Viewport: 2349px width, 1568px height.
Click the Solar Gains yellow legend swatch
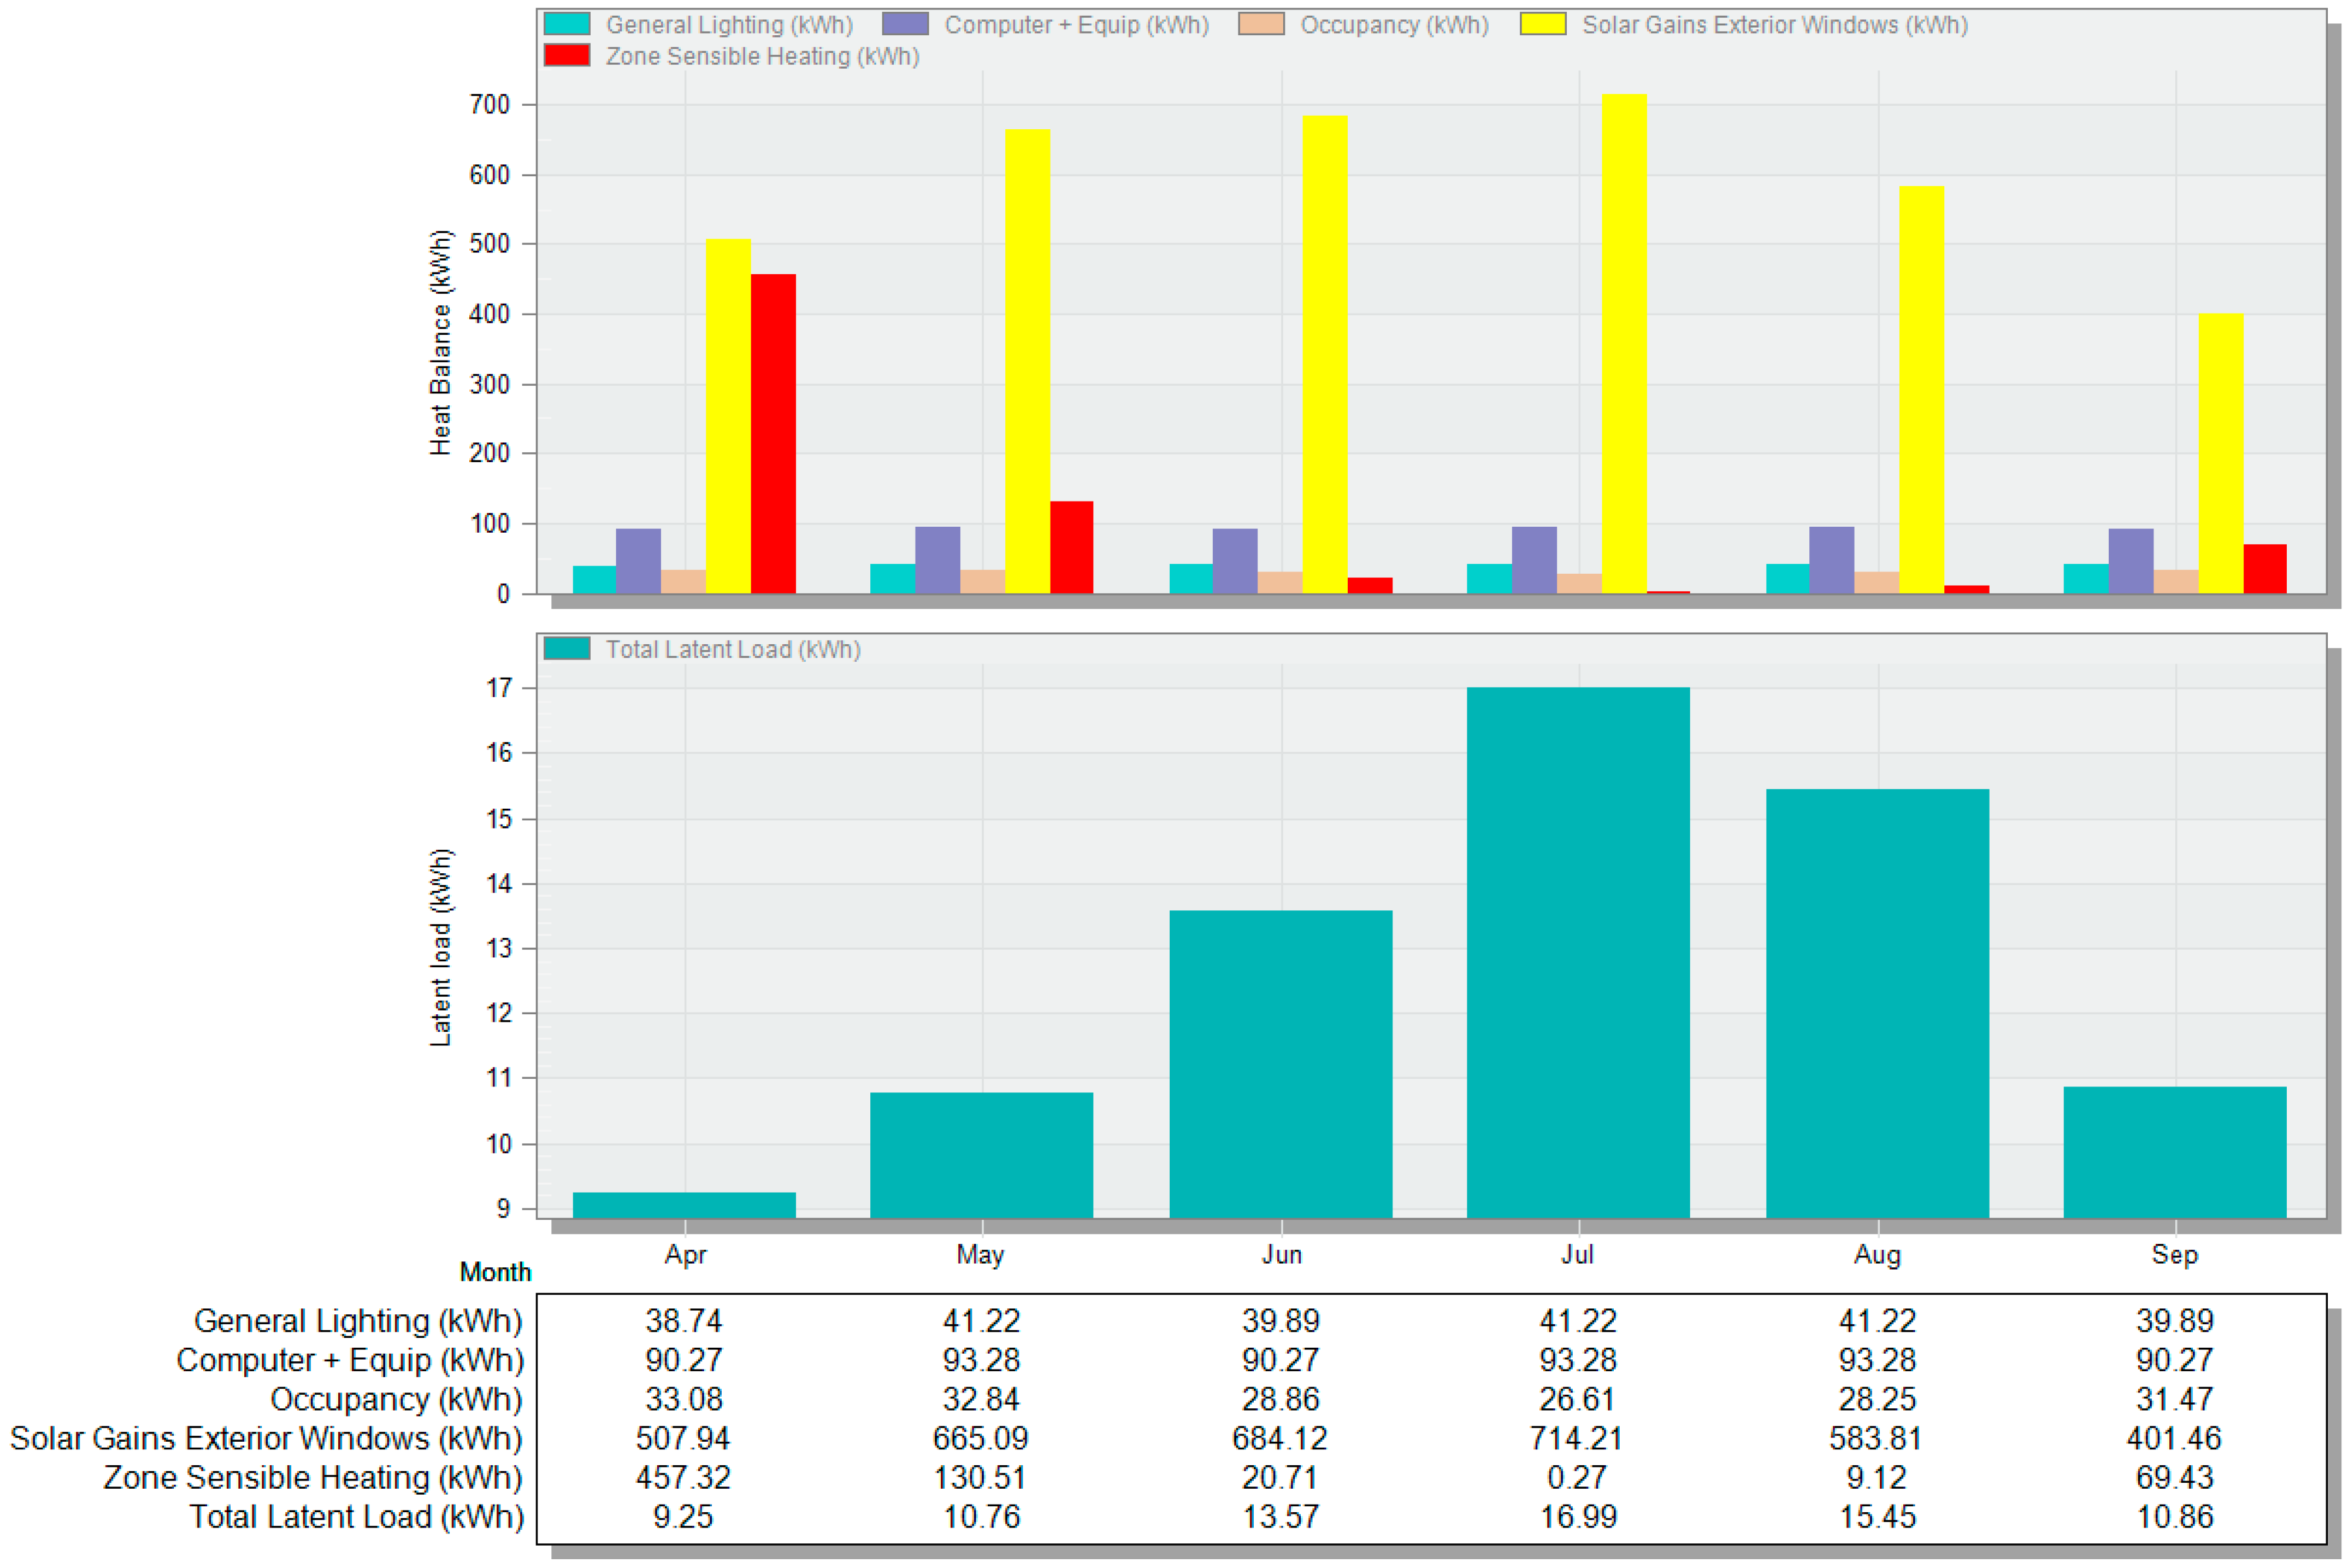pos(1542,24)
